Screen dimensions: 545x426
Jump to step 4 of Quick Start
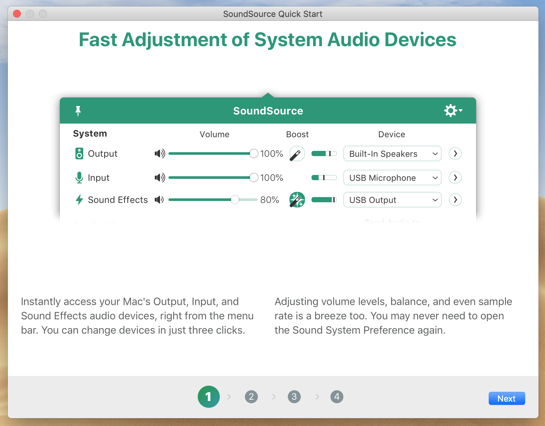(337, 397)
